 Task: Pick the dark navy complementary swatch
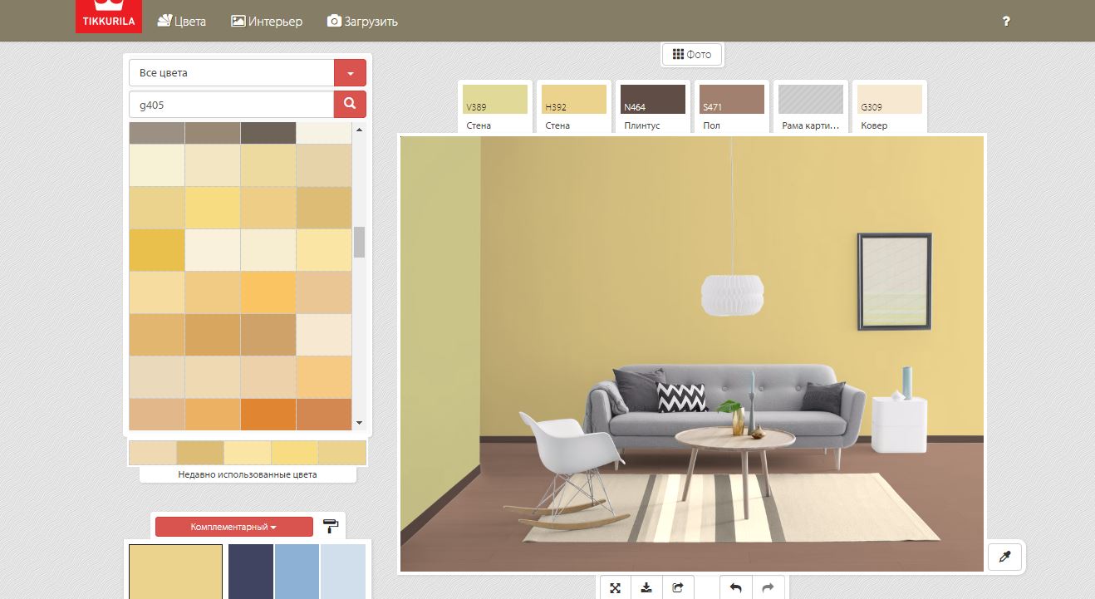point(251,572)
